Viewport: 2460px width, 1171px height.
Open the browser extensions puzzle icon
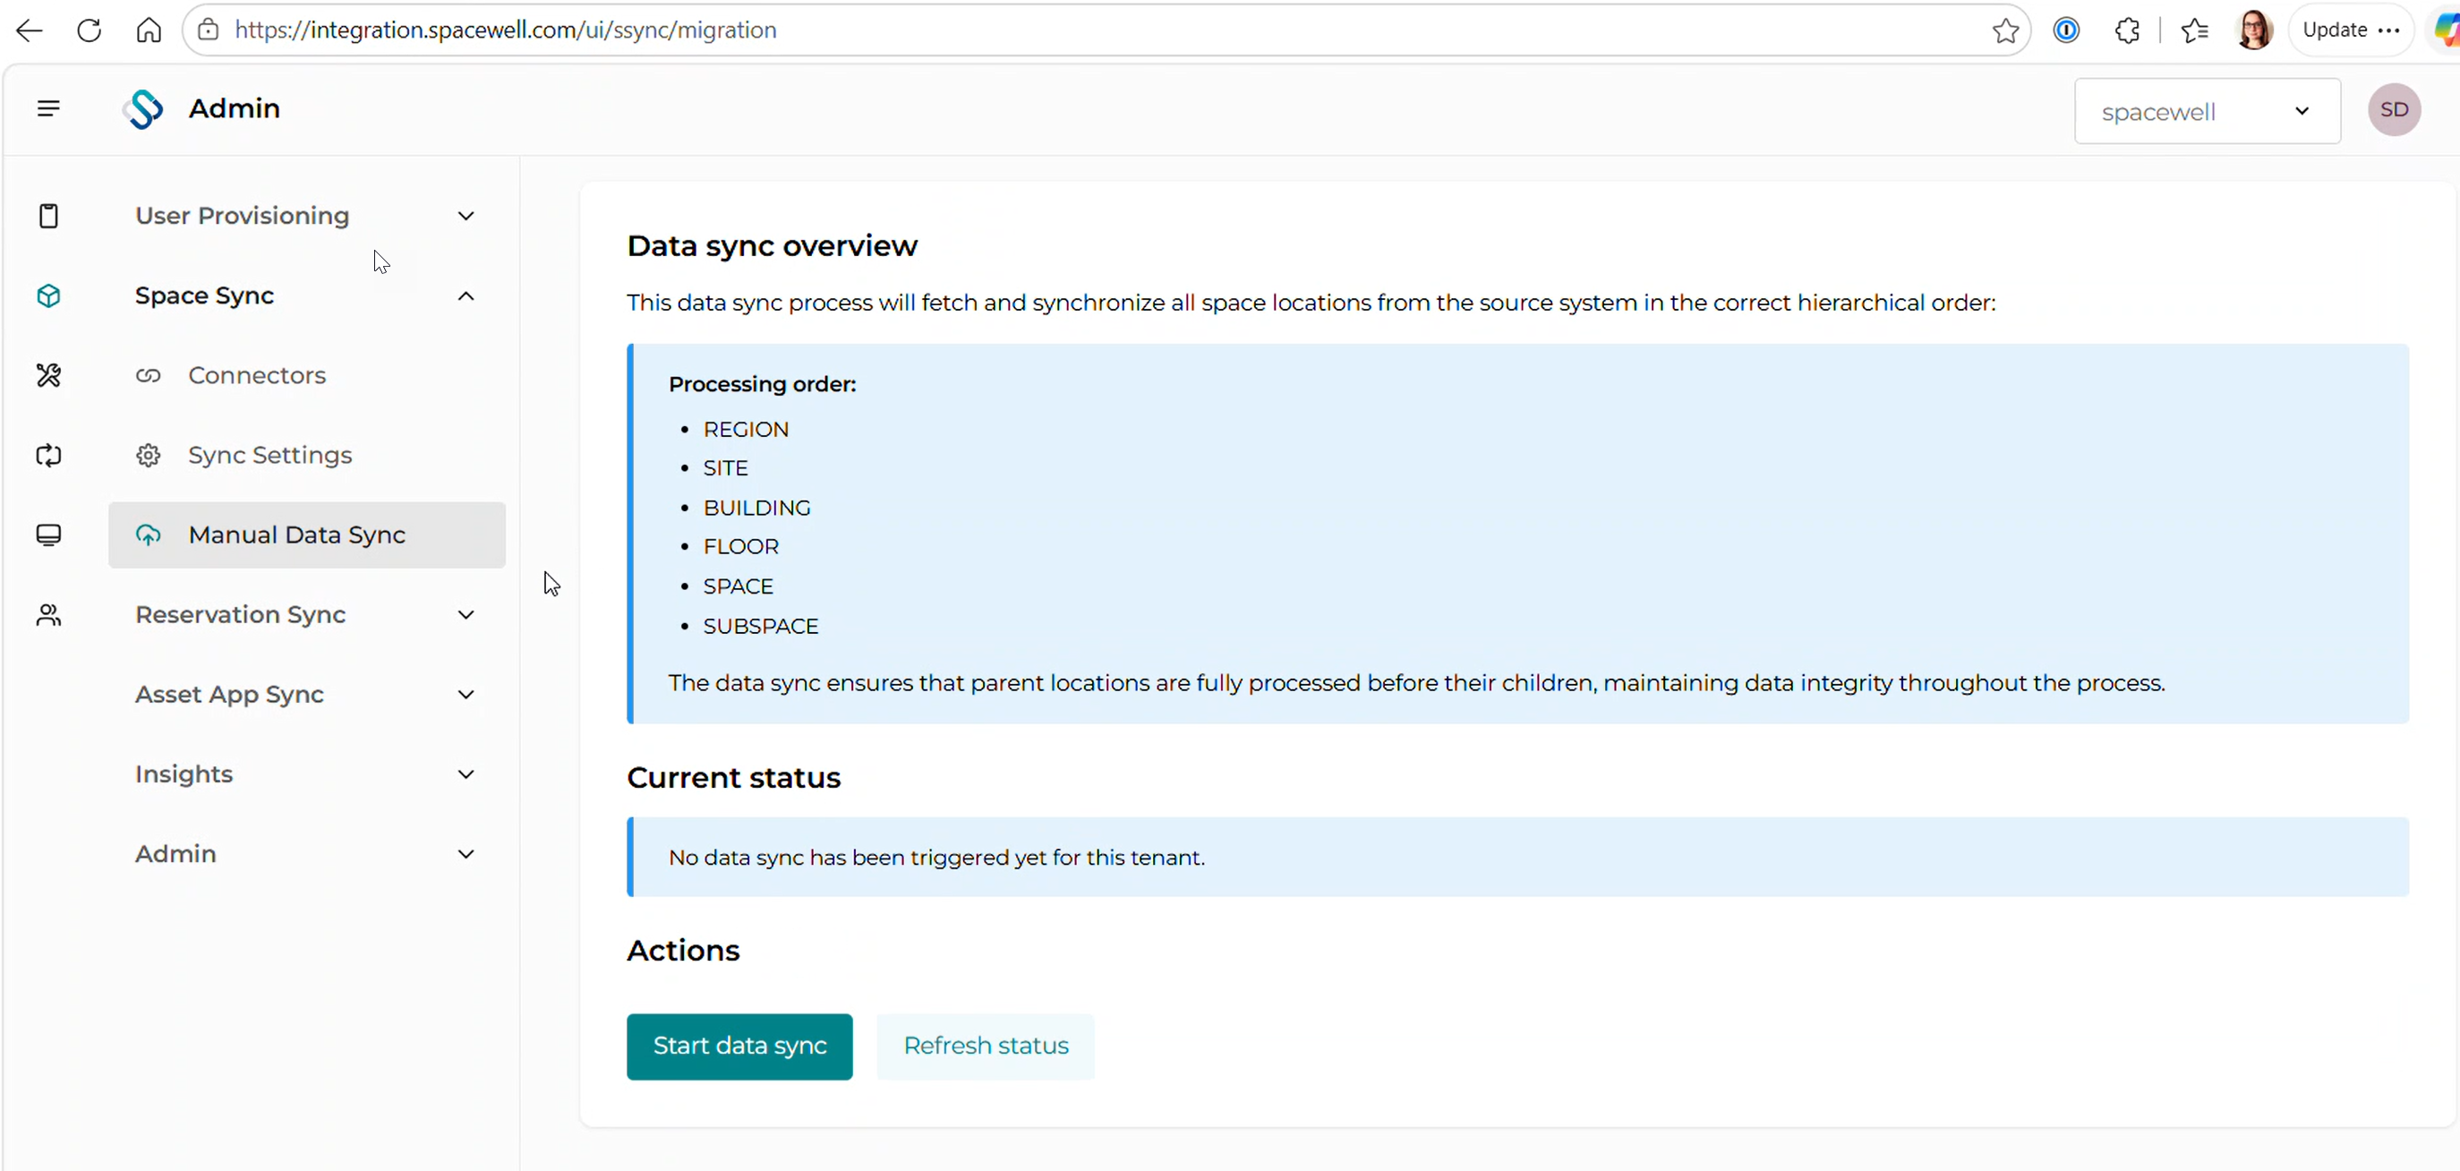tap(2127, 30)
